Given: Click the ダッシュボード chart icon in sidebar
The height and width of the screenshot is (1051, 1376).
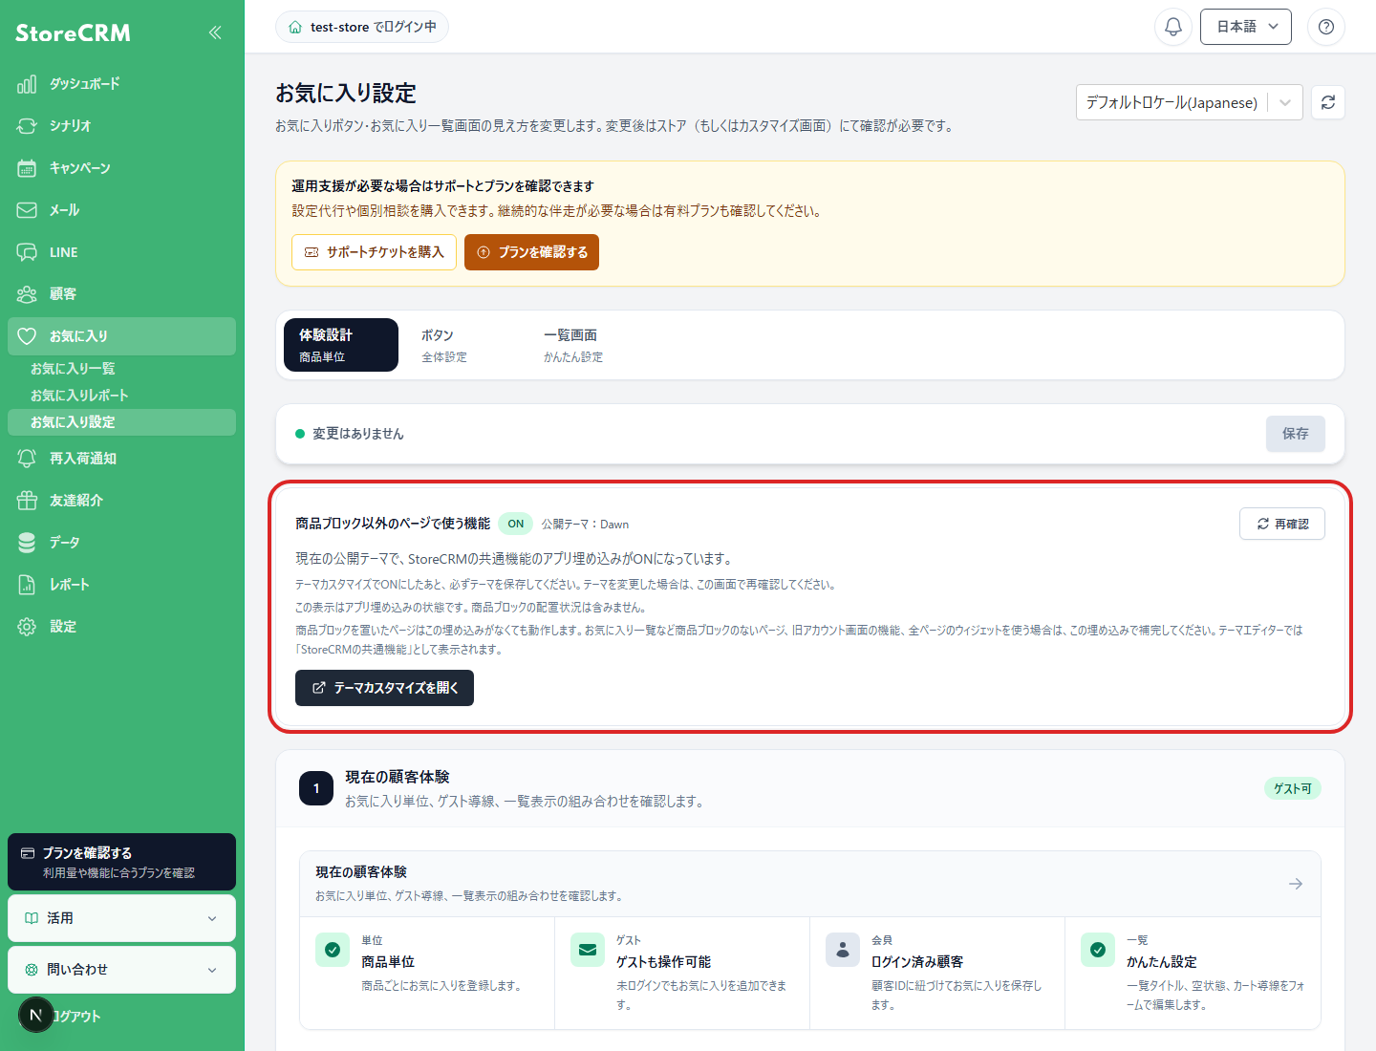Looking at the screenshot, I should [x=27, y=84].
